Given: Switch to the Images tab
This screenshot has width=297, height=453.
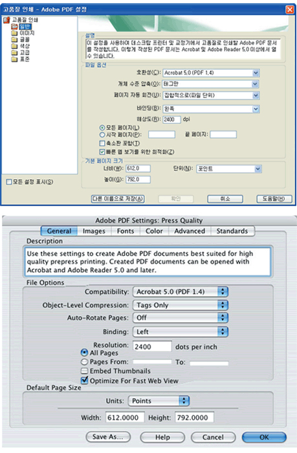Looking at the screenshot, I should 94,231.
